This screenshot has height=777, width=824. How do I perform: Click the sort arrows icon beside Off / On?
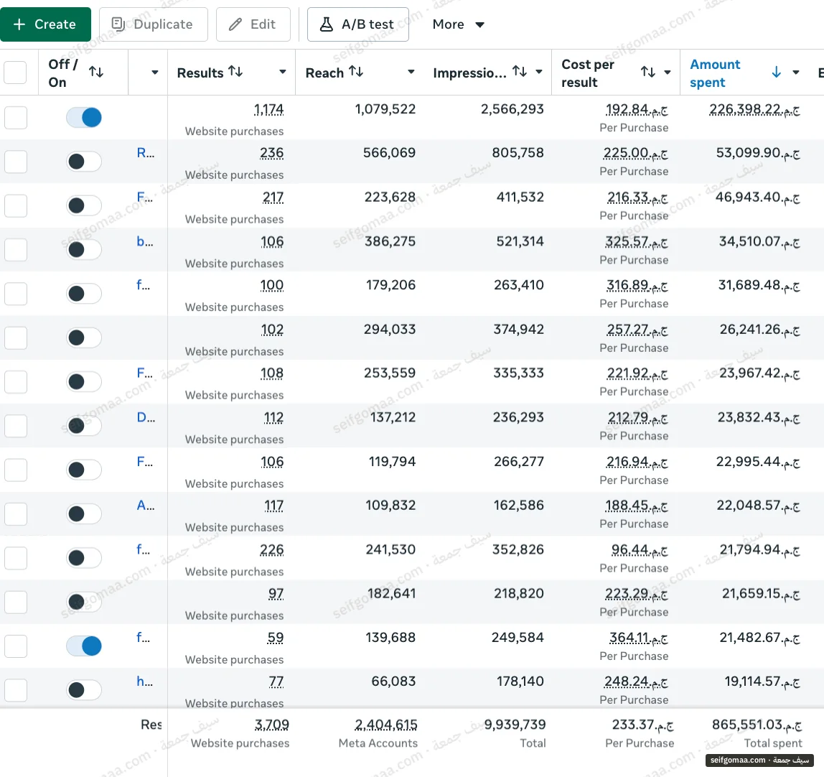[96, 72]
